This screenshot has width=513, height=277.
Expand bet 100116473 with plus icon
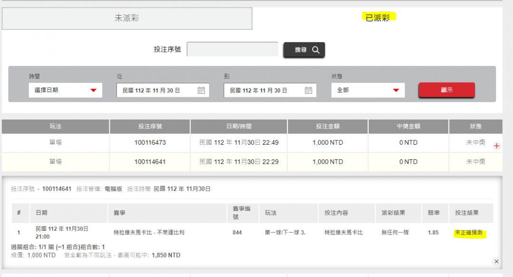tap(497, 146)
